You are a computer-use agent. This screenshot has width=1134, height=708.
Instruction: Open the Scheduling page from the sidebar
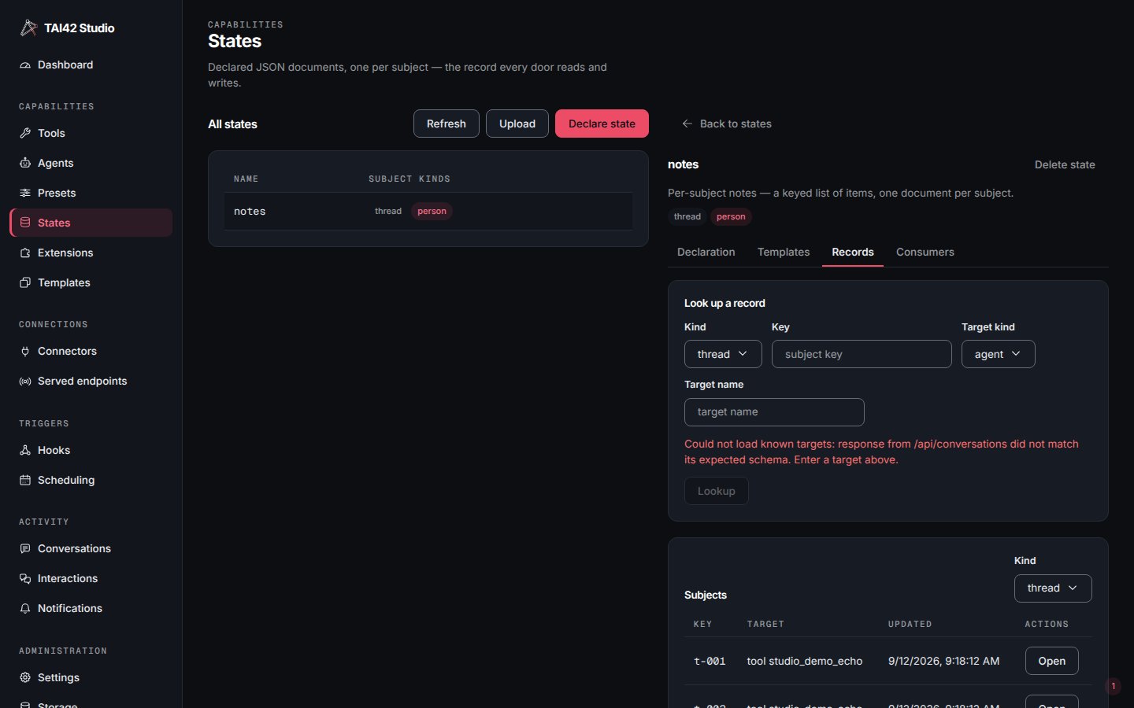[91, 481]
